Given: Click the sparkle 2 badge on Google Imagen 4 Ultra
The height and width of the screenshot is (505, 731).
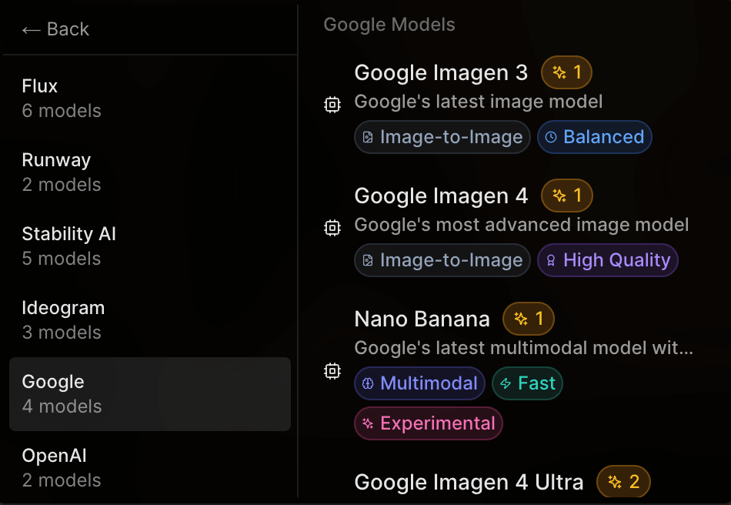Looking at the screenshot, I should (623, 482).
